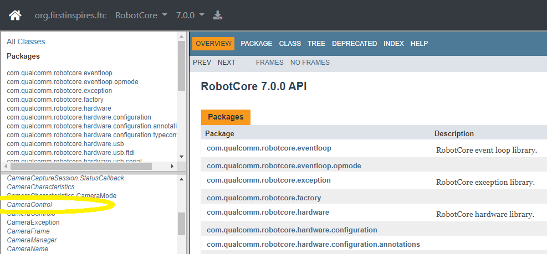Click the packages frame vertical scrollbar thumb
Screen dimensions: 547x254
181,66
